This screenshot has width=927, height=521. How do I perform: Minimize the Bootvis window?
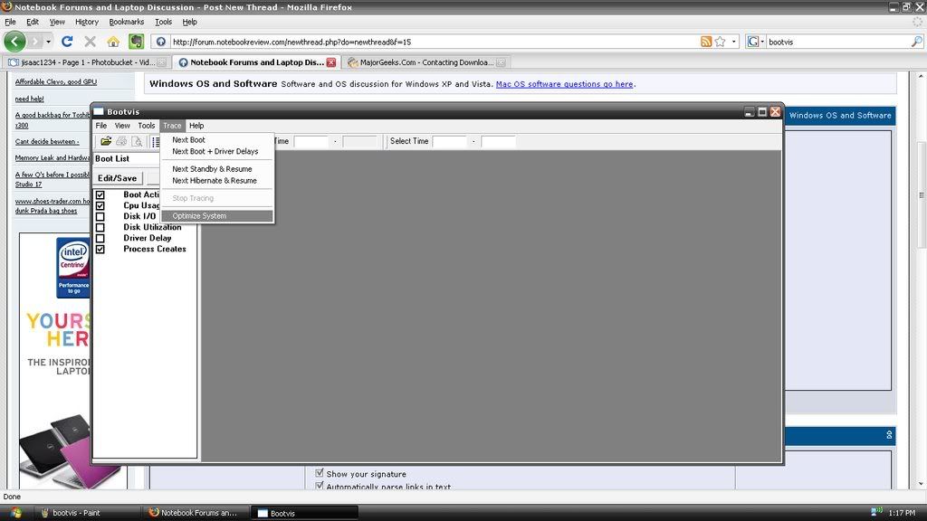click(749, 111)
